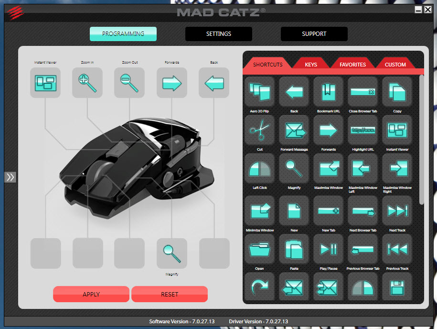Image resolution: width=437 pixels, height=329 pixels.
Task: Switch to the SETTINGS tab
Action: (219, 34)
